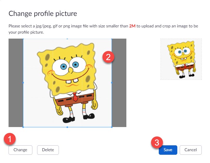Screen dimensions: 210x163
Task: Click the top-left crop corner handle
Action: coord(23,39)
